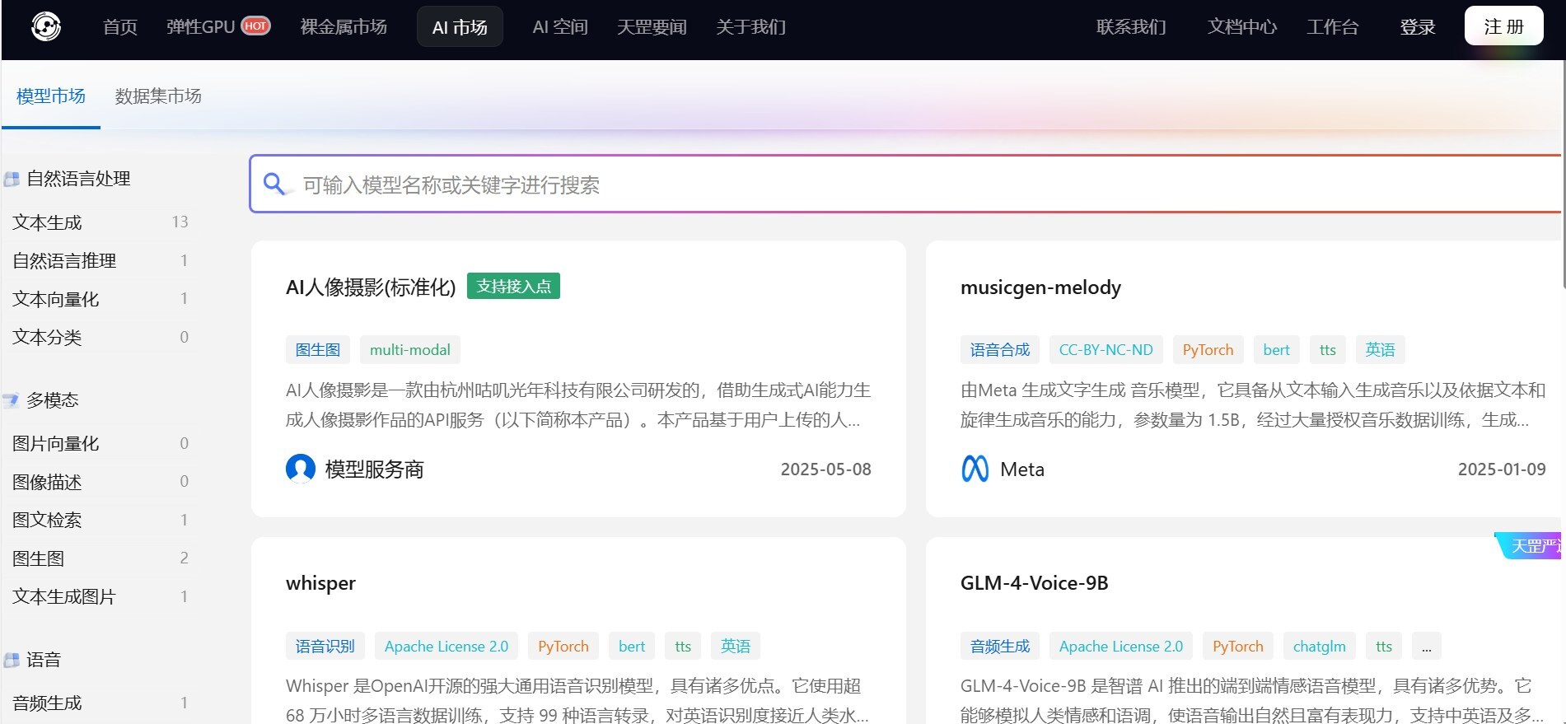Screen dimensions: 1566x724
Task: Click the 模型服务商 avatar icon
Action: coord(300,469)
